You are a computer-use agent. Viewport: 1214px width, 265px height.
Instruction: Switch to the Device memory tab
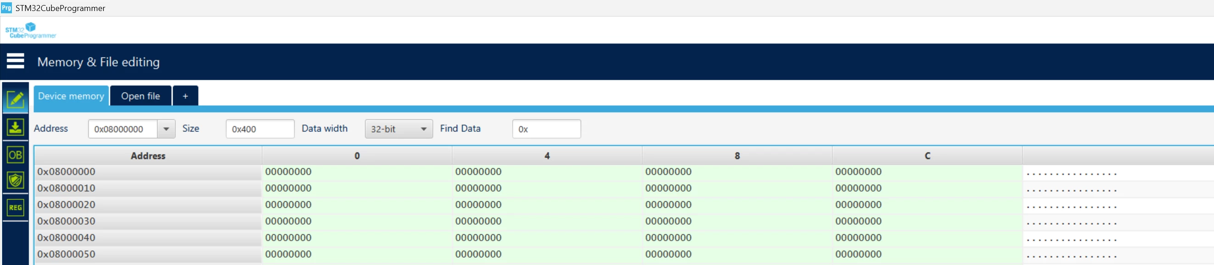71,95
